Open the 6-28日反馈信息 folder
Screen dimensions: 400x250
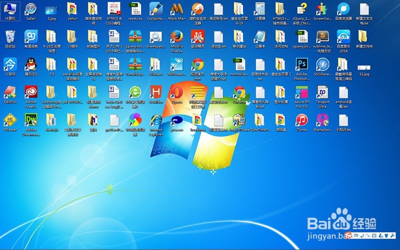tap(51, 41)
